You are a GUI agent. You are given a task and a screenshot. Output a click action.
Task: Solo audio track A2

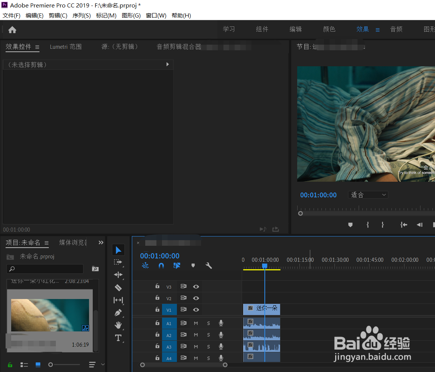click(209, 335)
